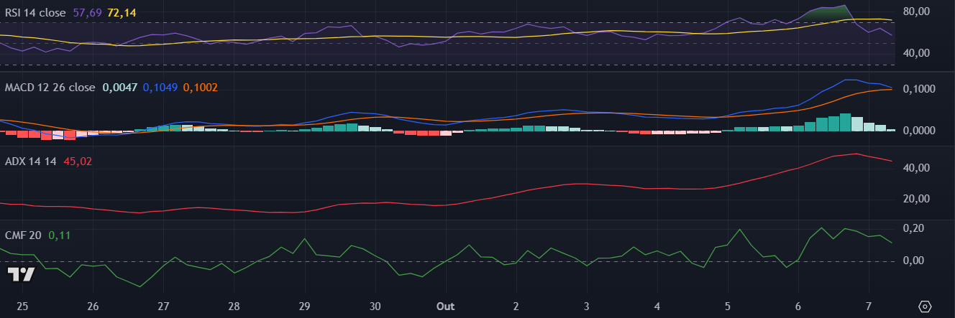The width and height of the screenshot is (955, 318).
Task: Click day 29 on the time axis
Action: point(304,307)
